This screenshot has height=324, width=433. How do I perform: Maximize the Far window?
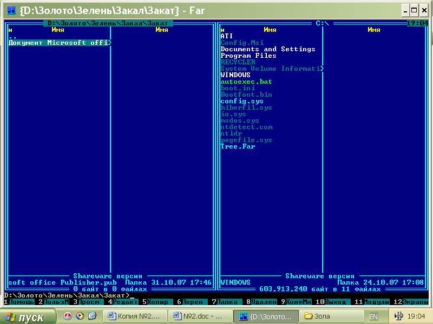tap(414, 11)
